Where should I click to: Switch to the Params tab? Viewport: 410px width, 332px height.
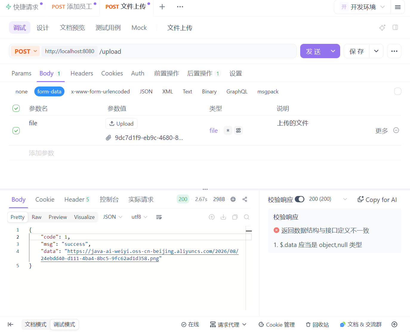coord(21,73)
